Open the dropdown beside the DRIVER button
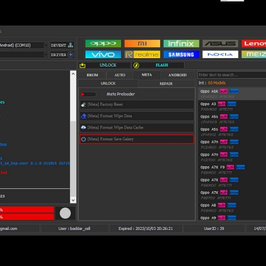This screenshot has width=266, height=266. coord(46,55)
